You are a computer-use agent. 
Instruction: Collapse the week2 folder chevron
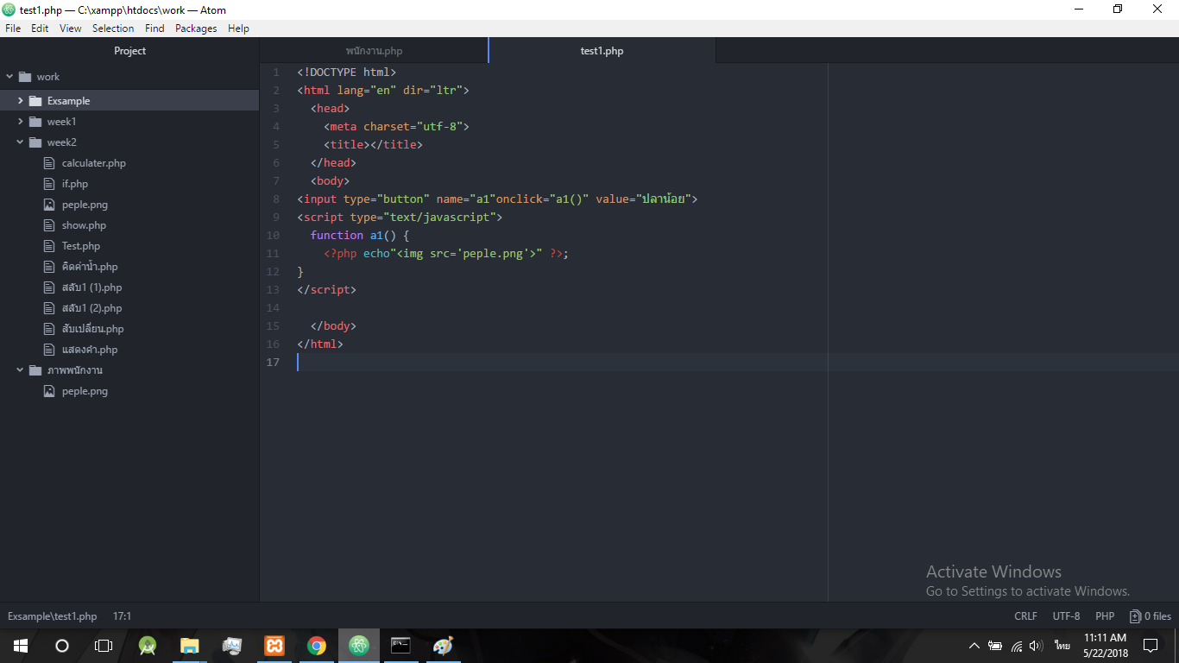click(21, 142)
